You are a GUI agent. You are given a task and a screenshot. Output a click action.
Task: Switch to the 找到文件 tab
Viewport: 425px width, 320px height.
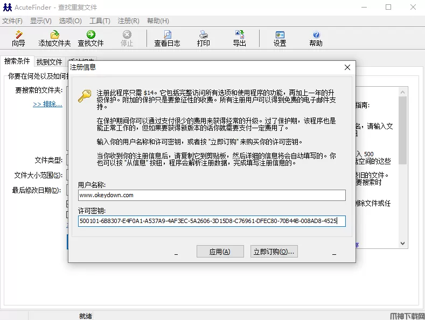click(x=50, y=62)
